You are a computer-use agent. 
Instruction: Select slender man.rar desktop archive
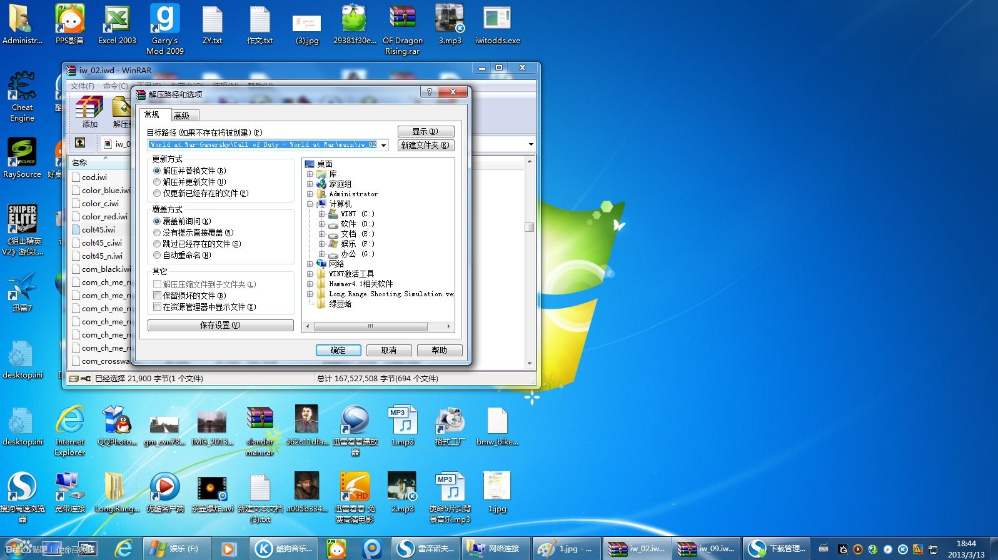[x=260, y=431]
